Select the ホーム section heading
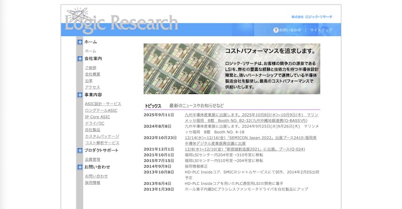This screenshot has width=402, height=209. 91,42
